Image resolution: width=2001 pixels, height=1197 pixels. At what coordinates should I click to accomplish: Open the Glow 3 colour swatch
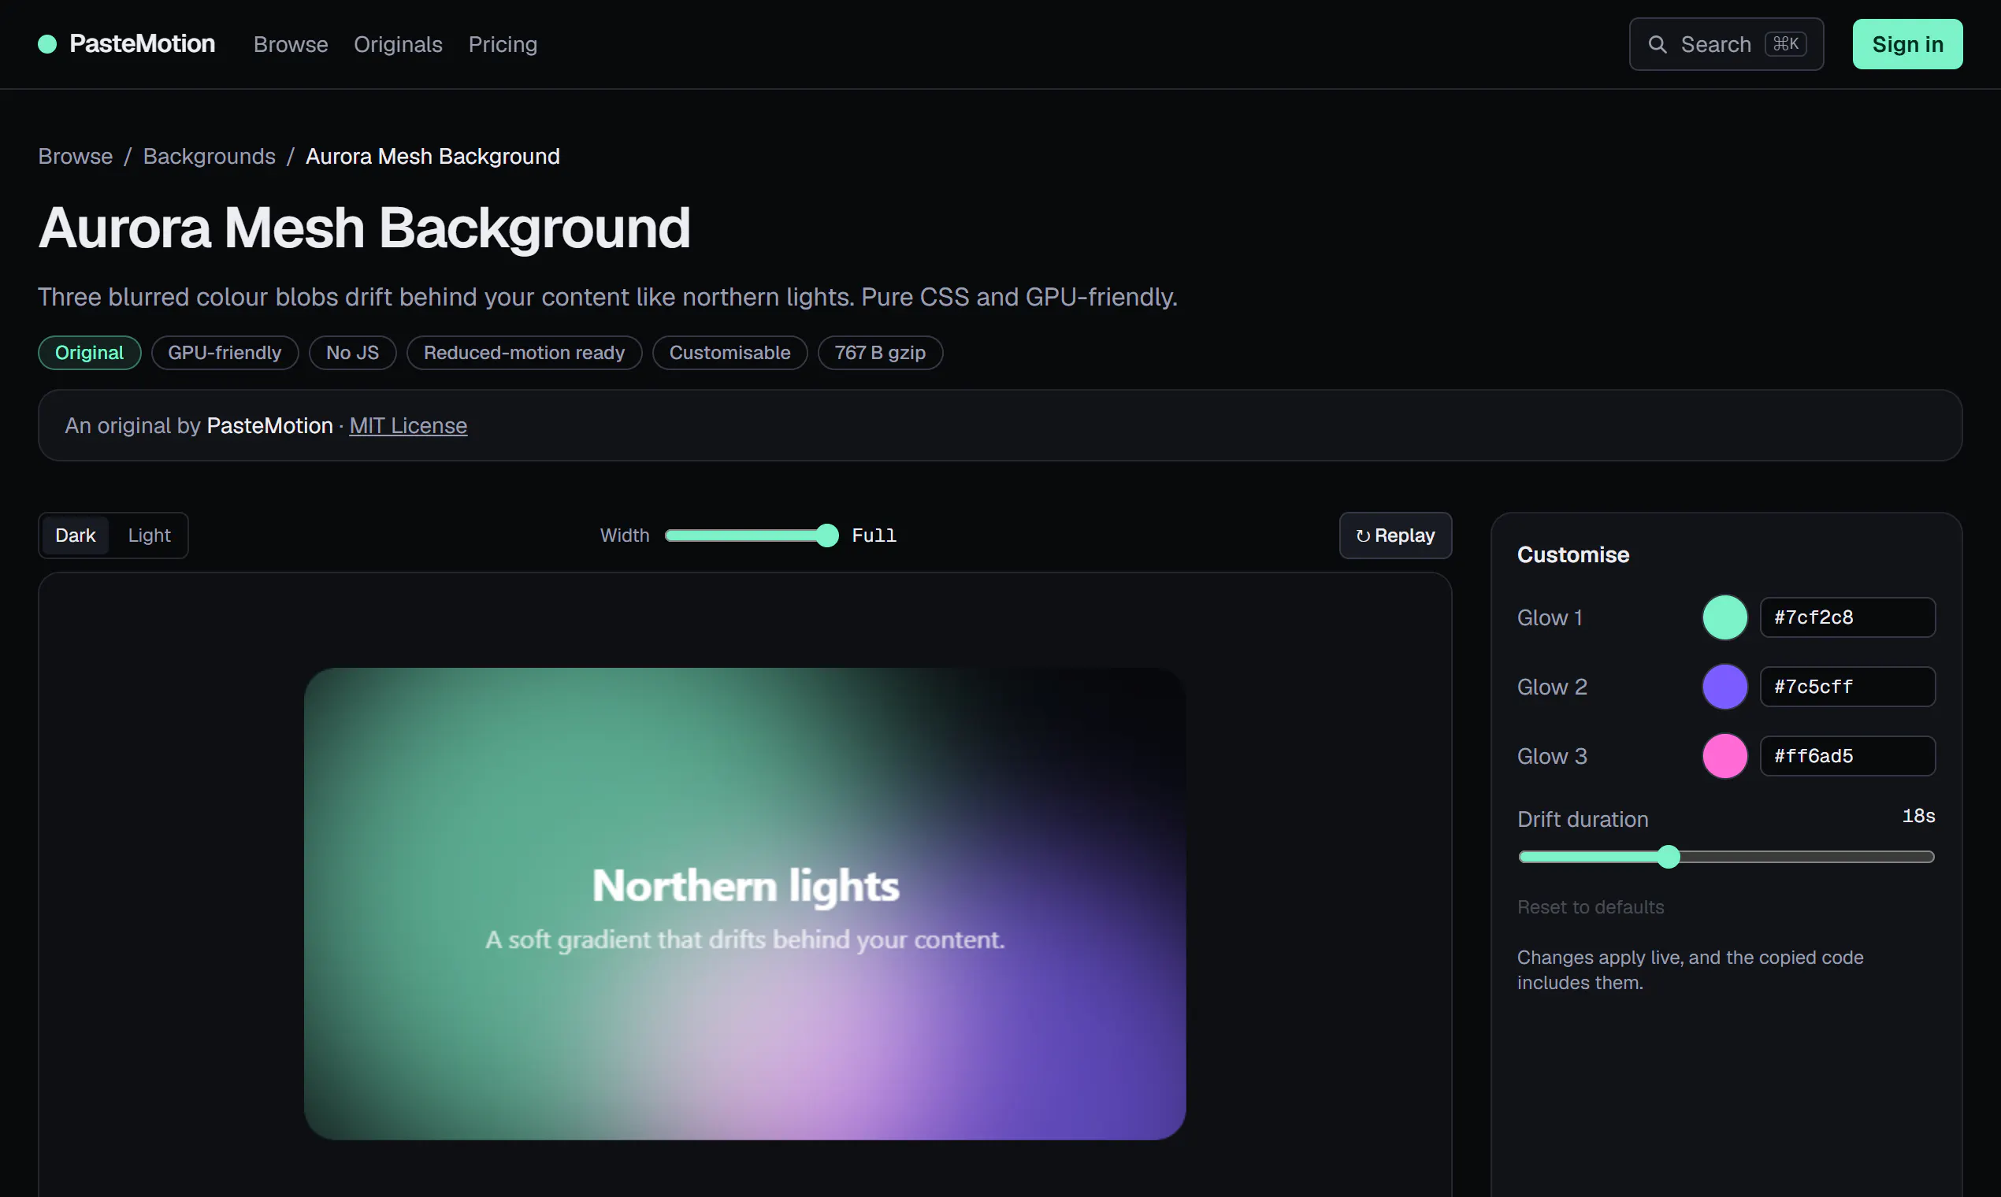(x=1724, y=756)
